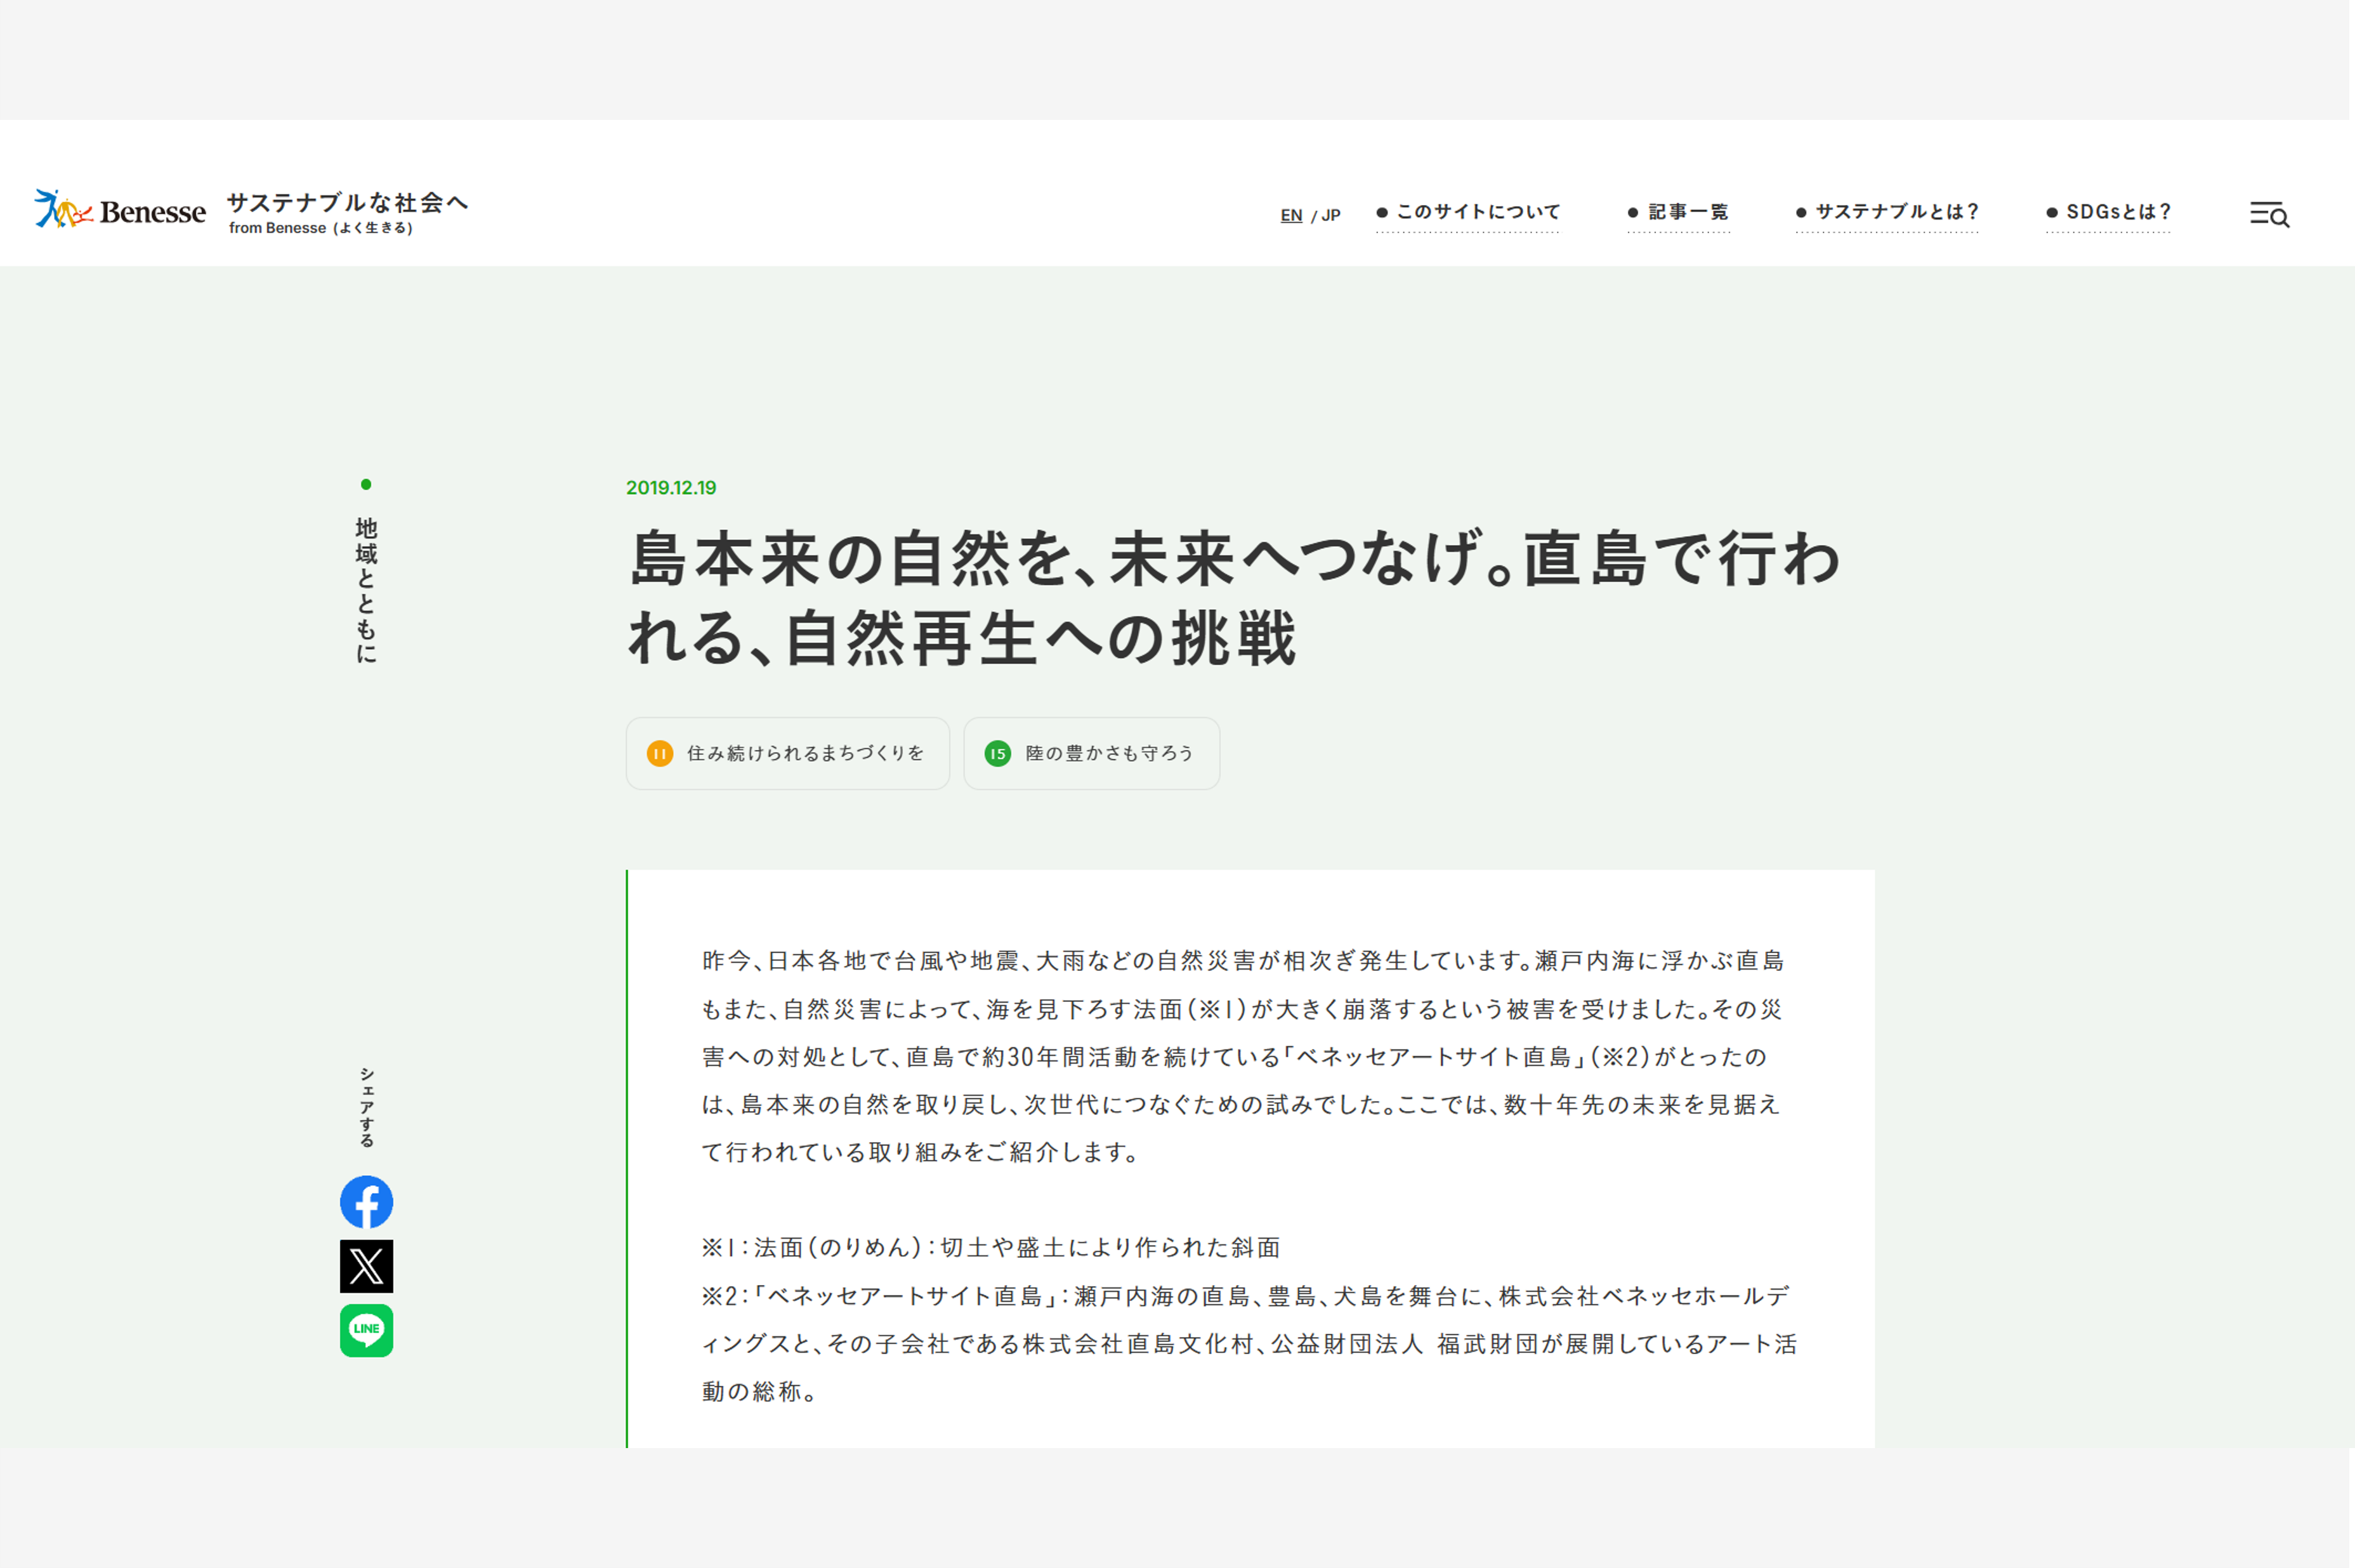Click the orange SDG 11 badge icon
The image size is (2355, 1568).
click(660, 753)
